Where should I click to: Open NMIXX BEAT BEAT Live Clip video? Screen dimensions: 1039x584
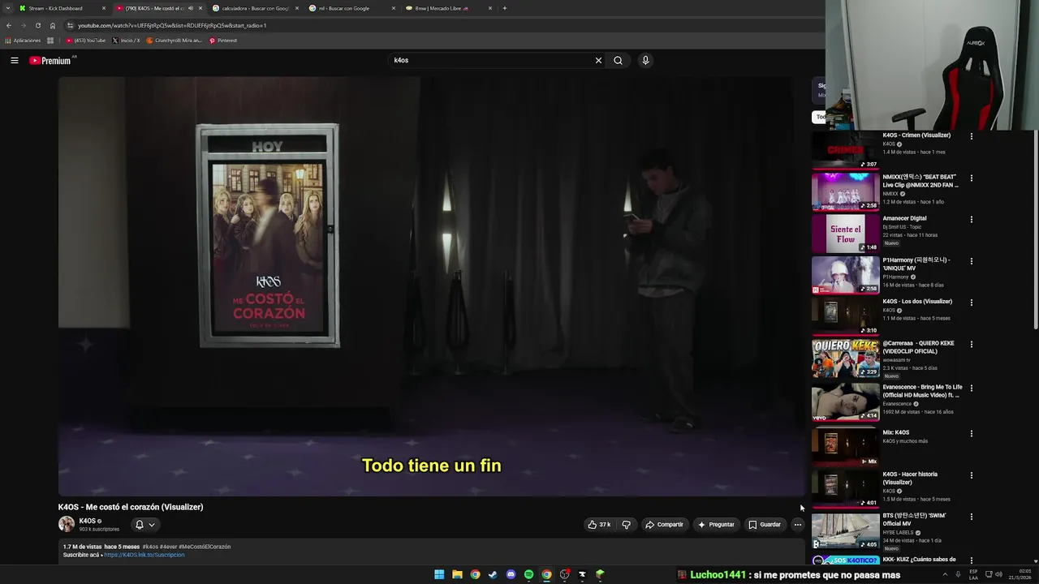point(845,191)
